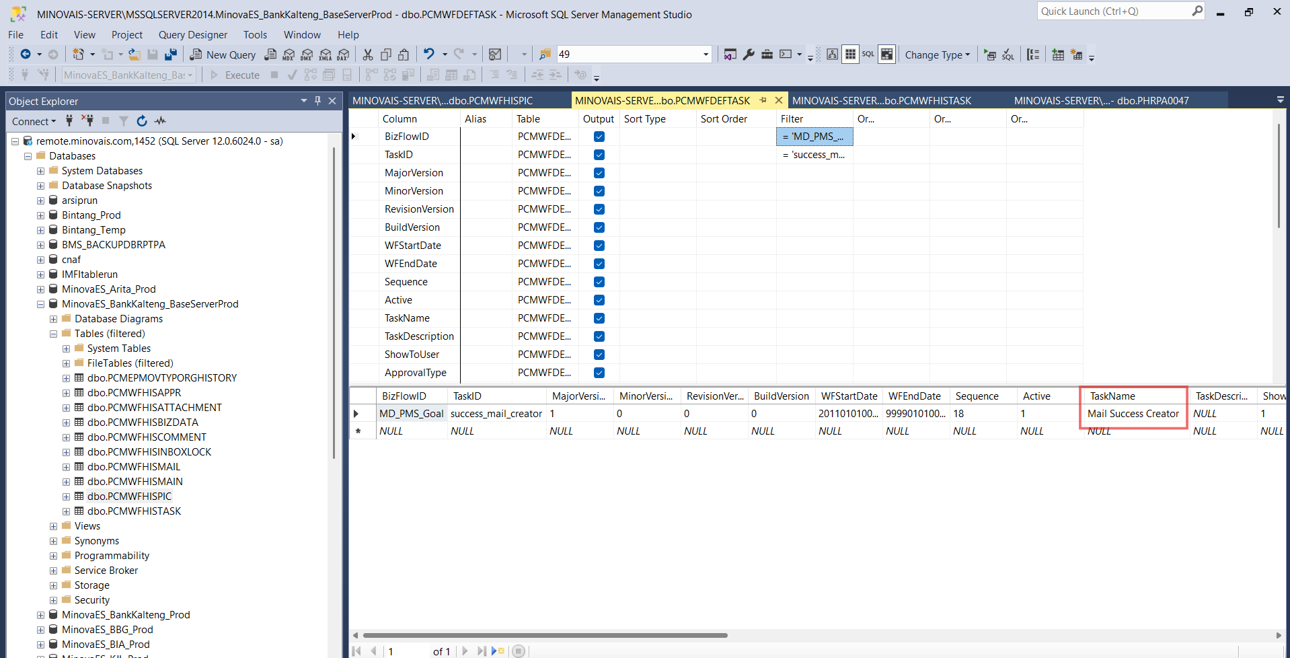Select the MinovaES_BBG_Prod database
The width and height of the screenshot is (1290, 658).
click(x=108, y=630)
